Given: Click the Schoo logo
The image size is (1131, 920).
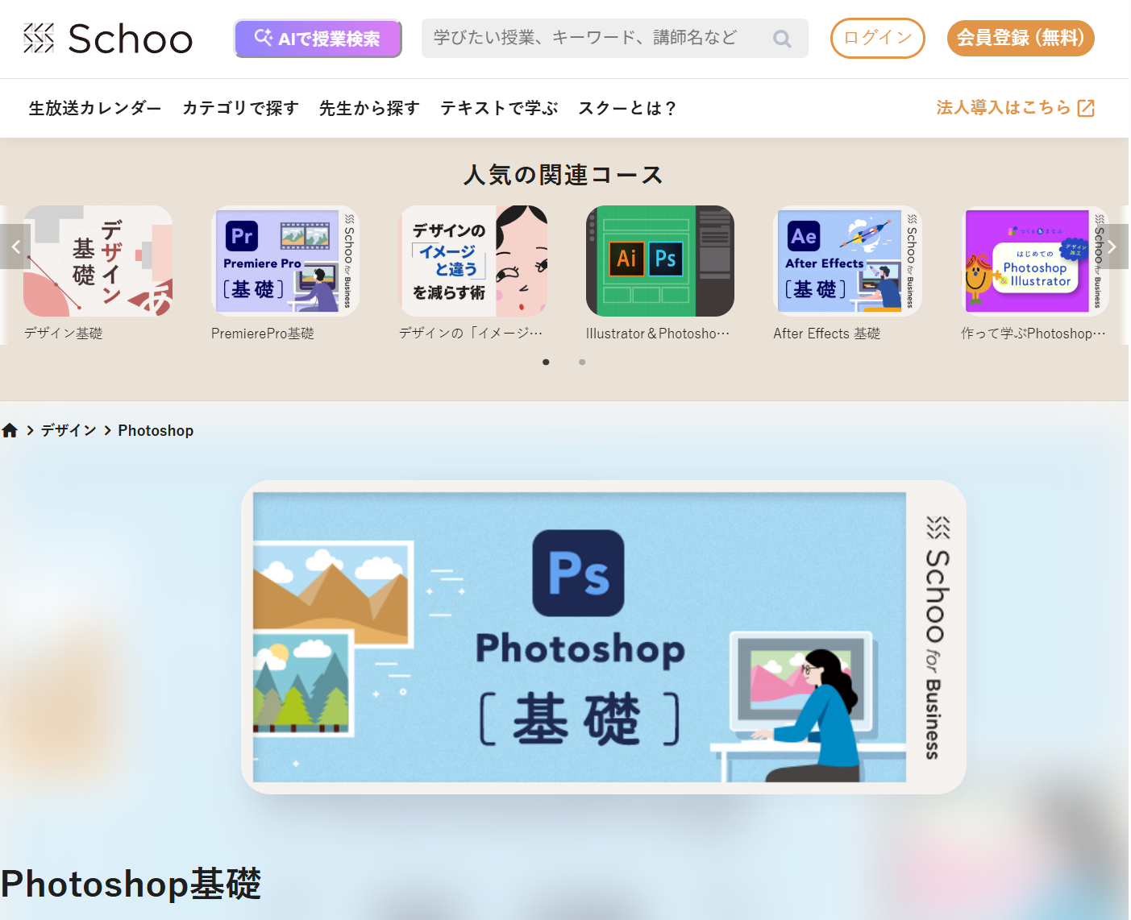Looking at the screenshot, I should (x=108, y=39).
